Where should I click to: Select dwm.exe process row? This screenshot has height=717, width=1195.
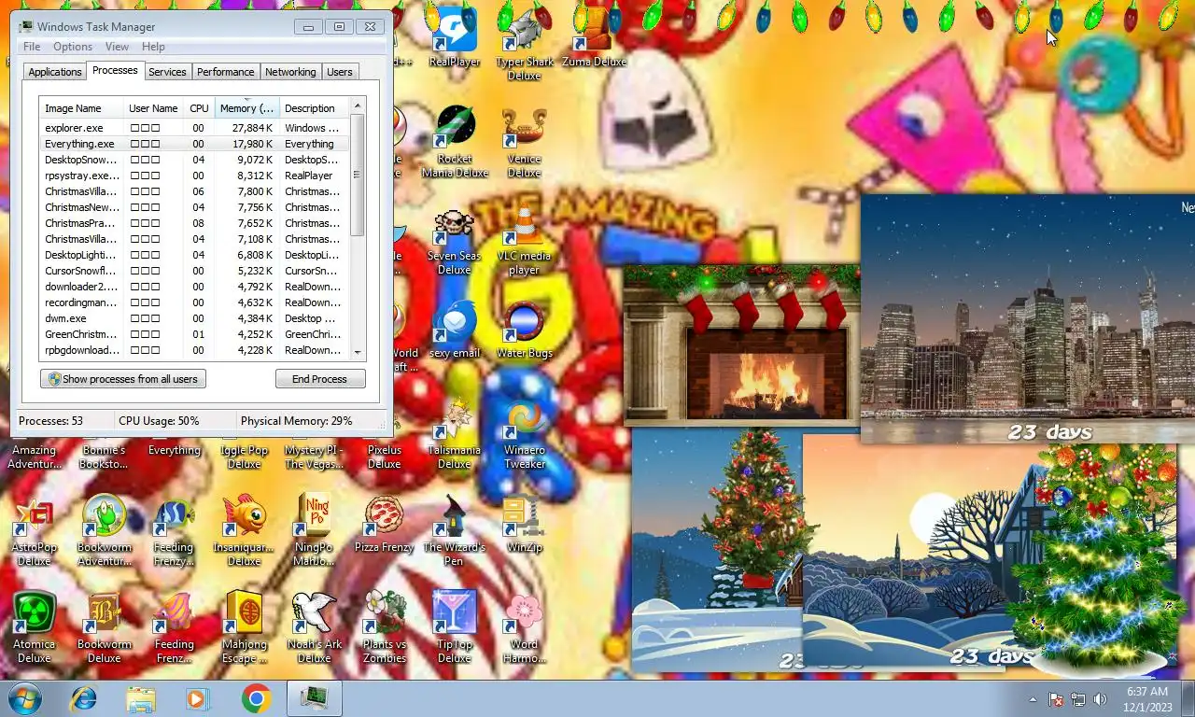[x=194, y=318]
